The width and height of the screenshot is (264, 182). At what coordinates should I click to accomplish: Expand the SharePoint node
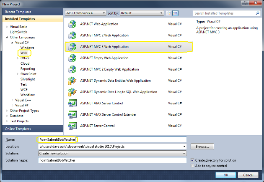pos(18,74)
